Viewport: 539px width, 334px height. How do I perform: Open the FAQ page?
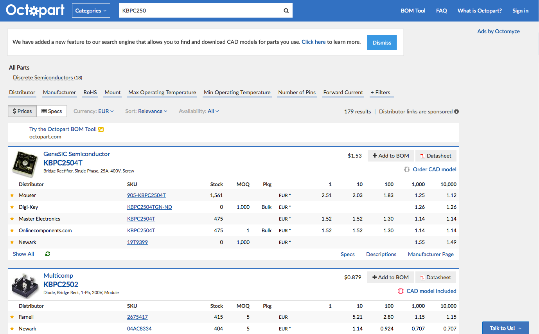click(x=441, y=11)
